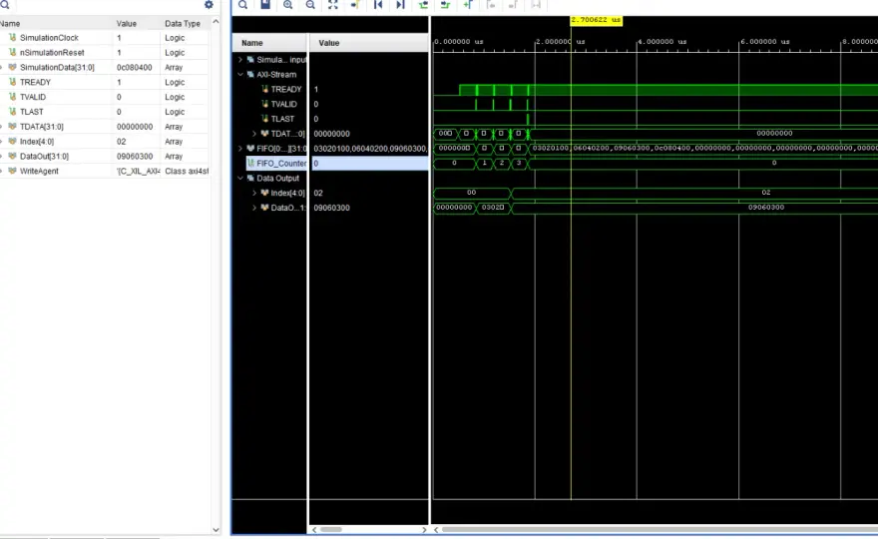Click the WriteAgent object icon

[x=12, y=171]
